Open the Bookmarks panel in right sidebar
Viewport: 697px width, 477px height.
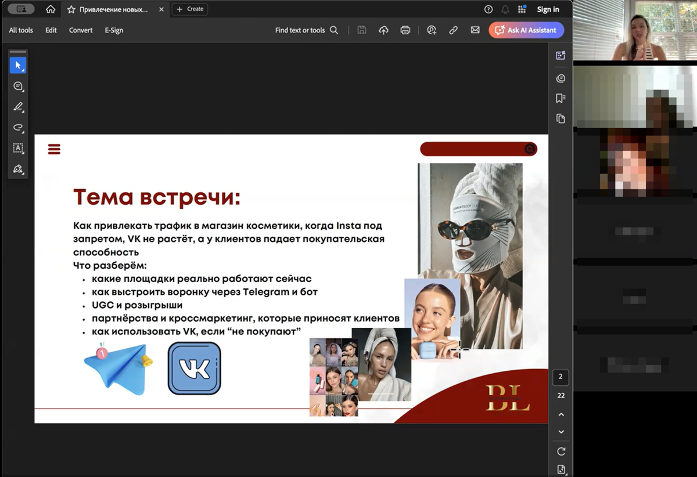tap(561, 98)
